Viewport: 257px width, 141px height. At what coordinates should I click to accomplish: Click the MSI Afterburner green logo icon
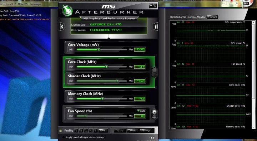tap(67, 11)
